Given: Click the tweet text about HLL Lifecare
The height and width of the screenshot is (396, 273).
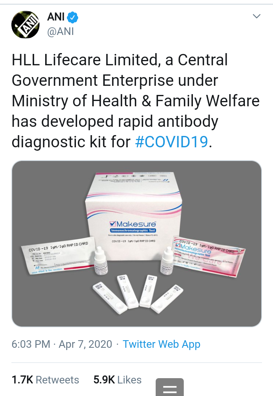Looking at the screenshot, I should pos(136,101).
